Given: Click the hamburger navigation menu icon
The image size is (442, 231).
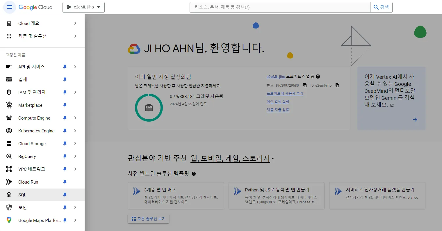Looking at the screenshot, I should (x=10, y=7).
